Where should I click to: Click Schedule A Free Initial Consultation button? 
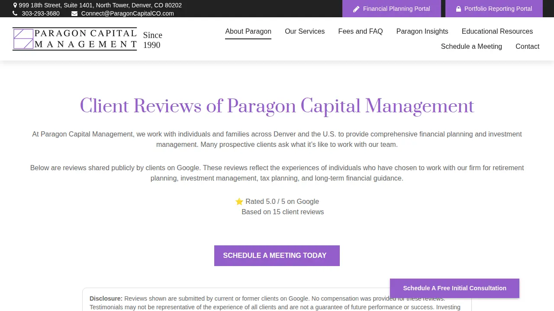(x=454, y=288)
